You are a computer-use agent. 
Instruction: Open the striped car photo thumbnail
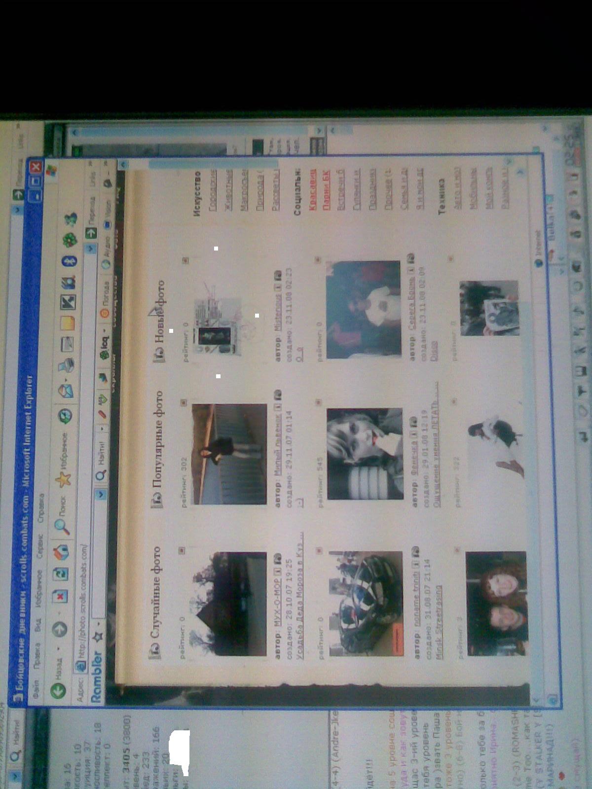pyautogui.click(x=366, y=604)
